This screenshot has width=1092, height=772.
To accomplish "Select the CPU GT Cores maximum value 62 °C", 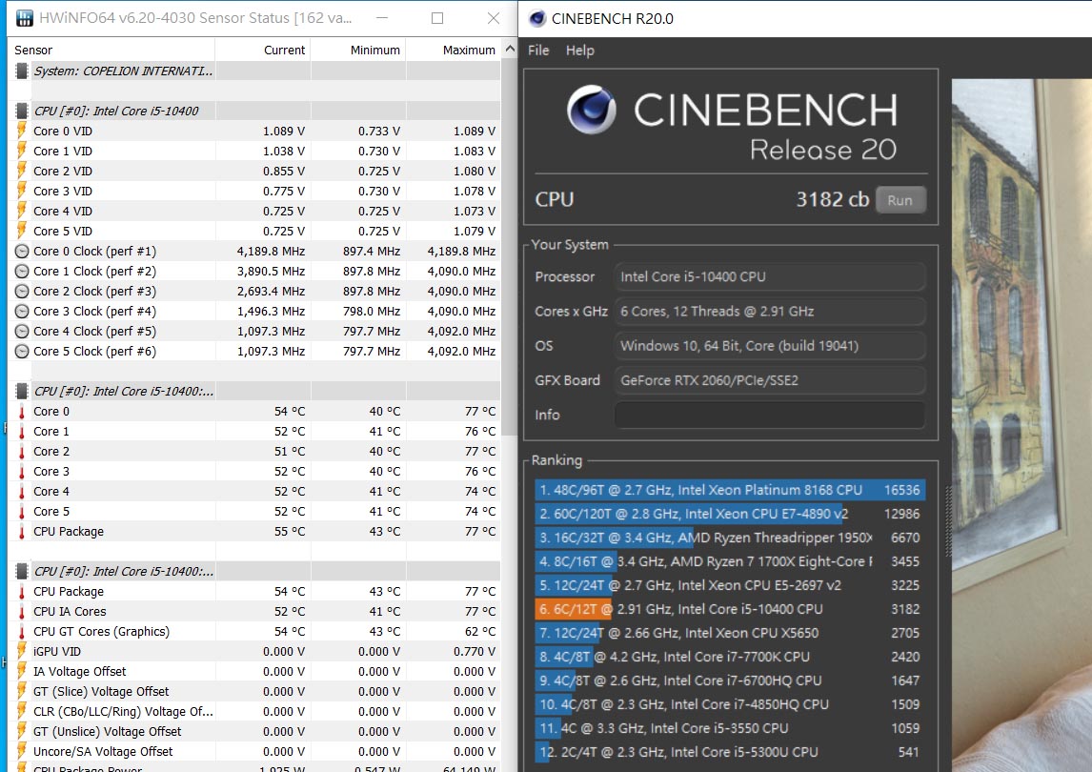I will click(480, 631).
